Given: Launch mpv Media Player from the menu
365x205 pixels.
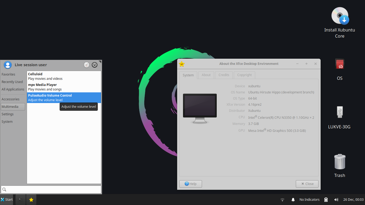Looking at the screenshot, I should click(64, 87).
